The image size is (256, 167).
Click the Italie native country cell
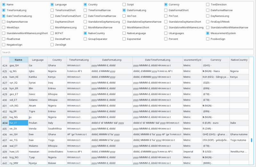(x=239, y=123)
